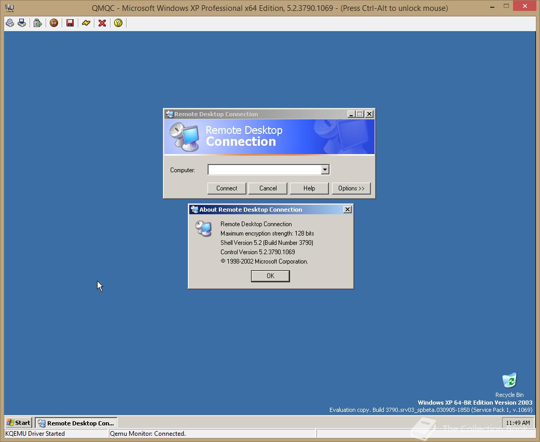Click the red X stop icon
Viewport: 540px width, 442px height.
(102, 23)
